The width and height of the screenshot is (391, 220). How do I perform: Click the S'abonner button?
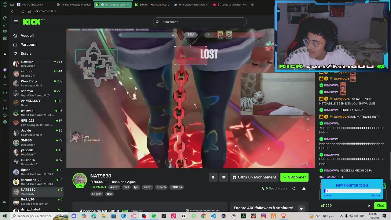click(294, 177)
